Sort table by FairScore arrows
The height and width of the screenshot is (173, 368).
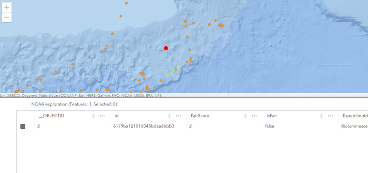coord(245,116)
